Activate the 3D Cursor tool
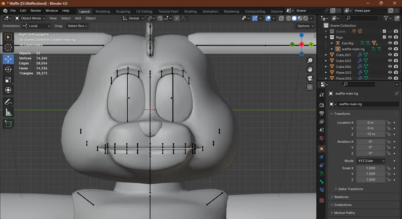The height and width of the screenshot is (219, 402). point(8,47)
